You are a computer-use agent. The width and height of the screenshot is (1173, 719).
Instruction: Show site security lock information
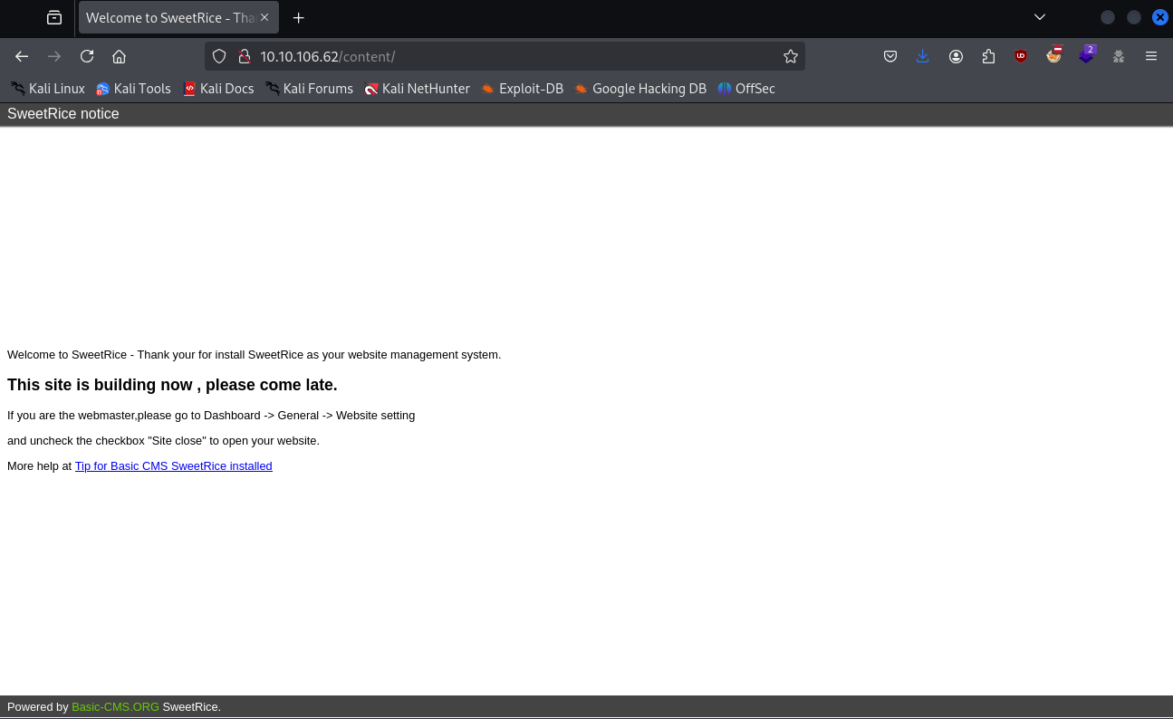coord(243,56)
